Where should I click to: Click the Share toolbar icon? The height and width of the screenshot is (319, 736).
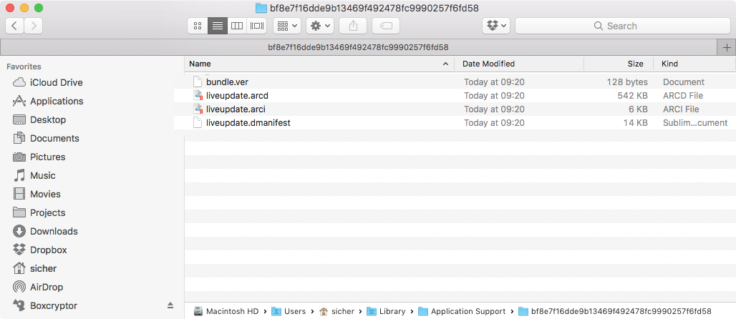353,26
